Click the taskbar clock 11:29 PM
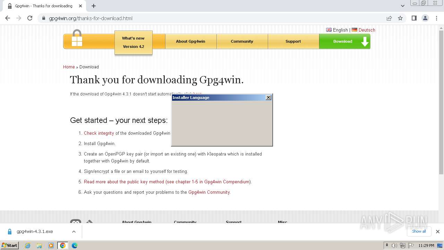444x250 pixels. coord(426,245)
